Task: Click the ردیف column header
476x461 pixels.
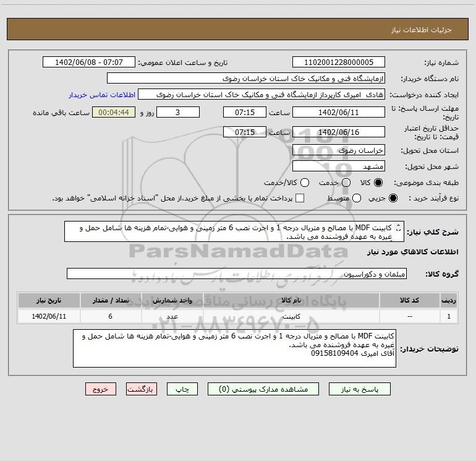Action: pyautogui.click(x=449, y=300)
